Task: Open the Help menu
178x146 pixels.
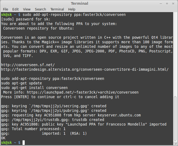Action: (x=72, y=9)
